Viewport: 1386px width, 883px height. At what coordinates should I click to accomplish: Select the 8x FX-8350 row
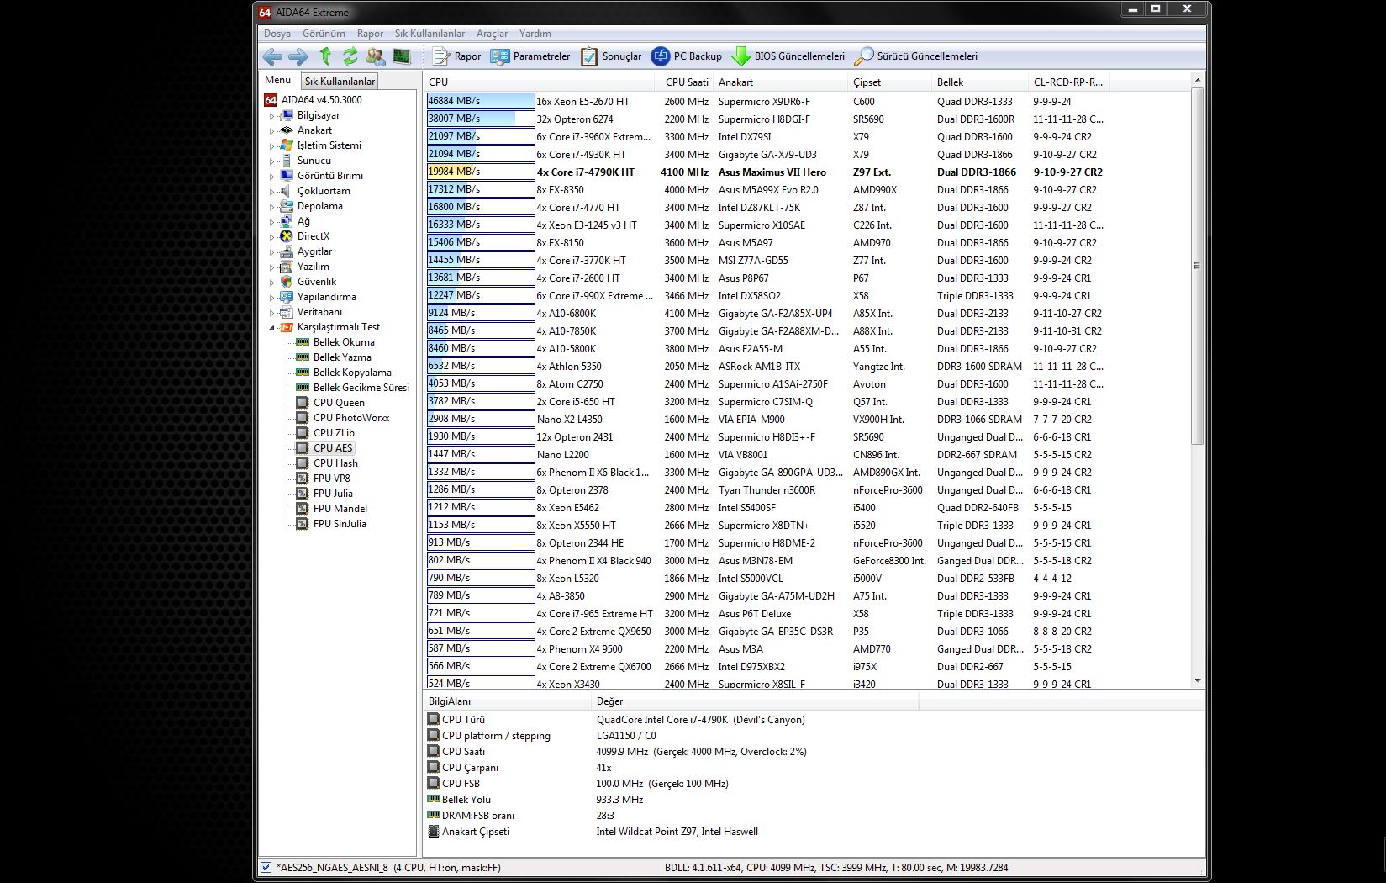pyautogui.click(x=808, y=189)
